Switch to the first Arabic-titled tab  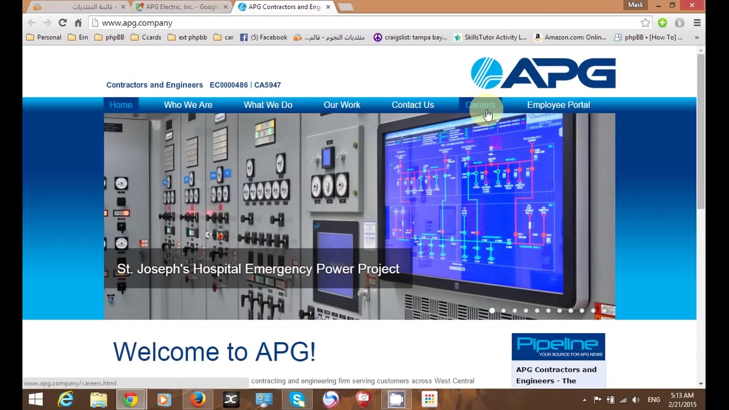[80, 7]
